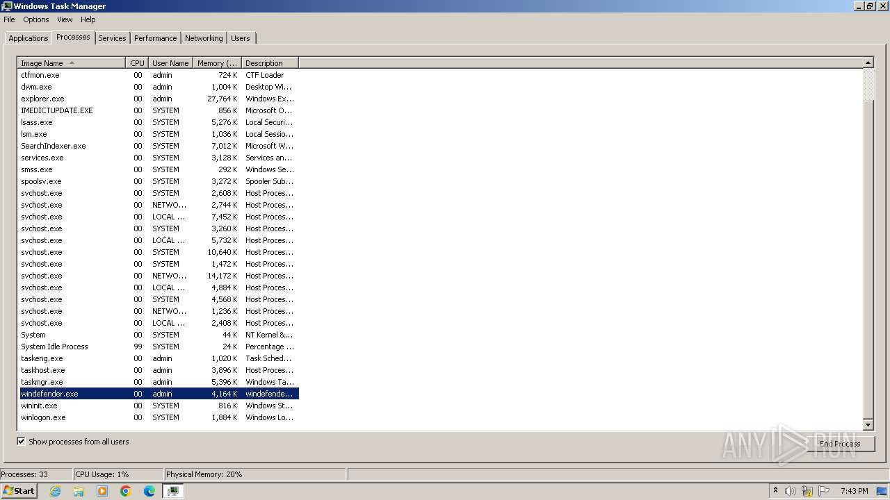The width and height of the screenshot is (890, 500).
Task: Open the File menu
Action: 9,19
